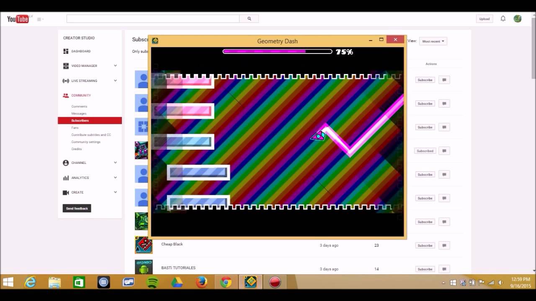Viewport: 536px width, 301px height.
Task: Click the BASTI TUTORIALES subscriber name
Action: click(x=178, y=268)
